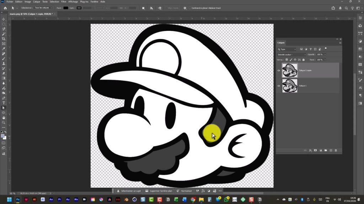Viewport: 364px width, 204px height.
Task: Select the Hand tool
Action: click(x=4, y=117)
